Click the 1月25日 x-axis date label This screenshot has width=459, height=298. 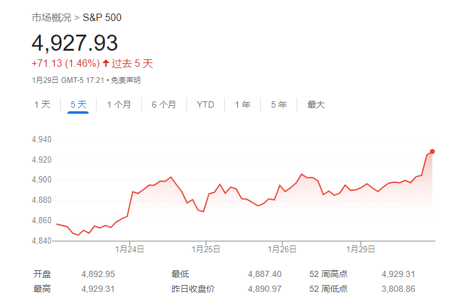[206, 249]
